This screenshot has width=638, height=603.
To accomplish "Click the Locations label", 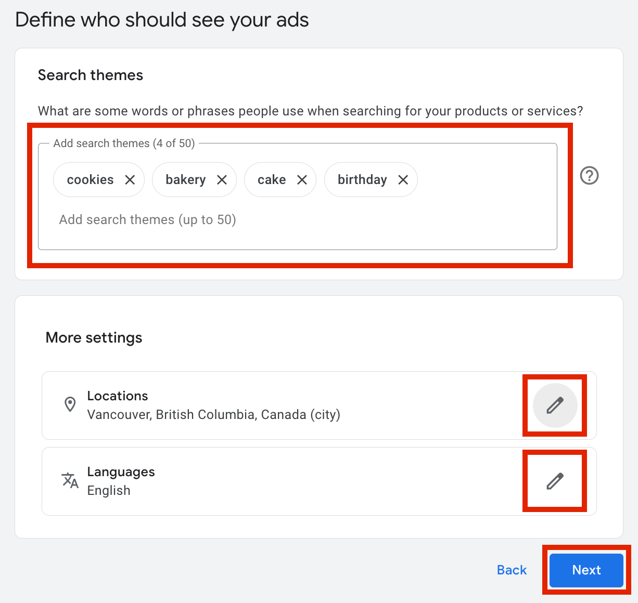I will (x=118, y=396).
